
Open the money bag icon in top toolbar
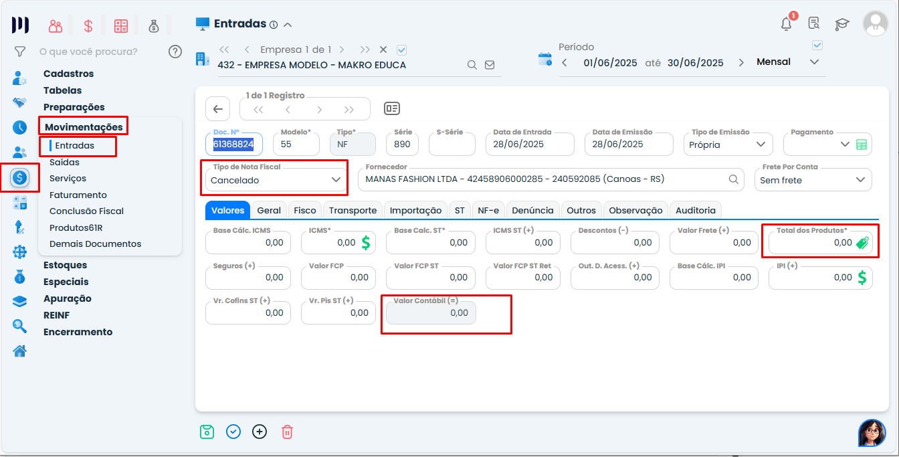pos(154,26)
